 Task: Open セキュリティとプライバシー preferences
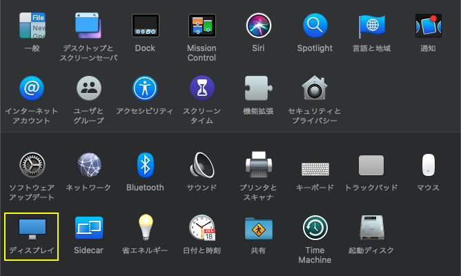(x=315, y=88)
